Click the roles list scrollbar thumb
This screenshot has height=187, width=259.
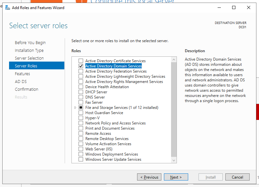tap(174, 109)
